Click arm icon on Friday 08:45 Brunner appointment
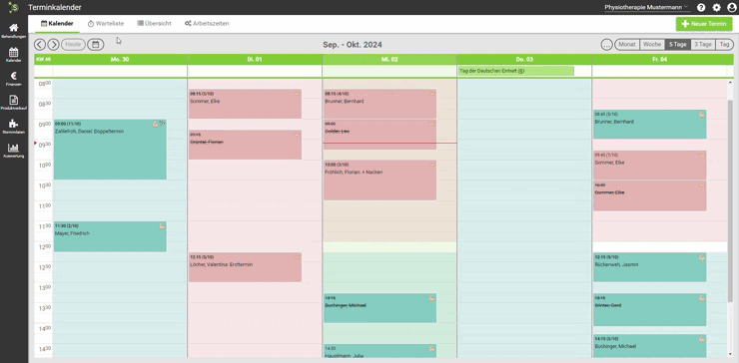 (702, 115)
